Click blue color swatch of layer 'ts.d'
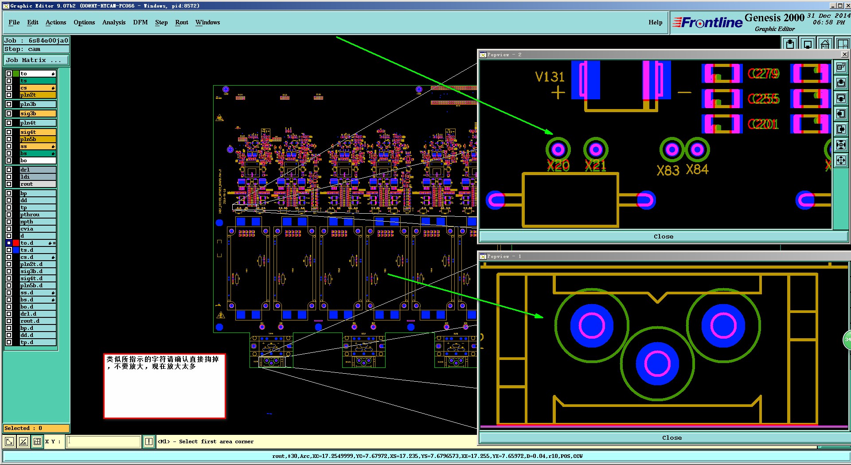The height and width of the screenshot is (465, 851). click(16, 250)
